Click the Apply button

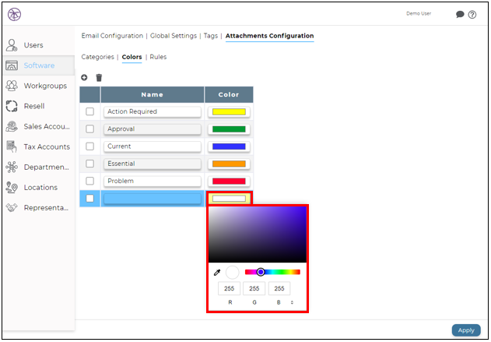(466, 330)
